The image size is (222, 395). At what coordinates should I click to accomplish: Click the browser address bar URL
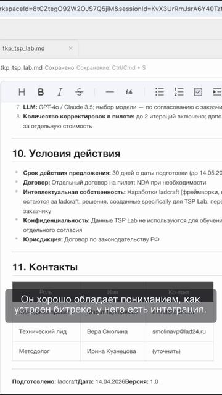pyautogui.click(x=111, y=9)
